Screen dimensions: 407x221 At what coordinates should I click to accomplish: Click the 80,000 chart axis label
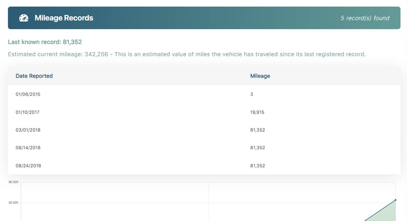pyautogui.click(x=13, y=203)
